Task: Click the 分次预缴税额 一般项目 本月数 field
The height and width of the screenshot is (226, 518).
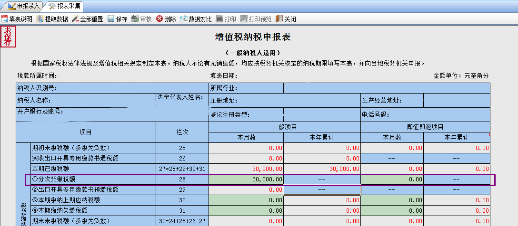Action: pos(246,179)
